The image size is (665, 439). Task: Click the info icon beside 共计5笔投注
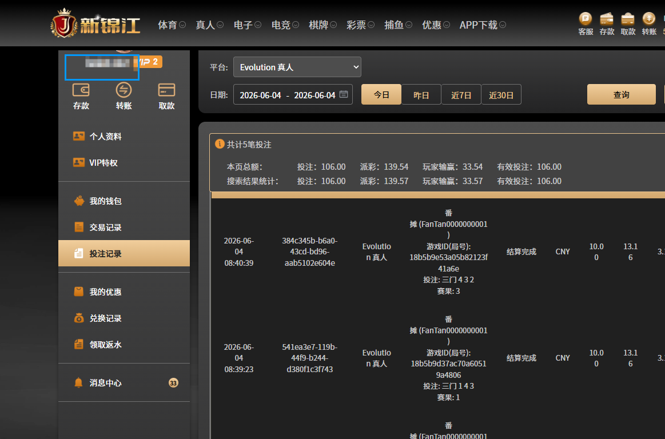click(x=220, y=144)
